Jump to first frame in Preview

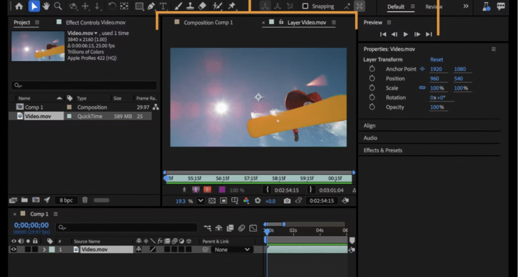(x=383, y=34)
